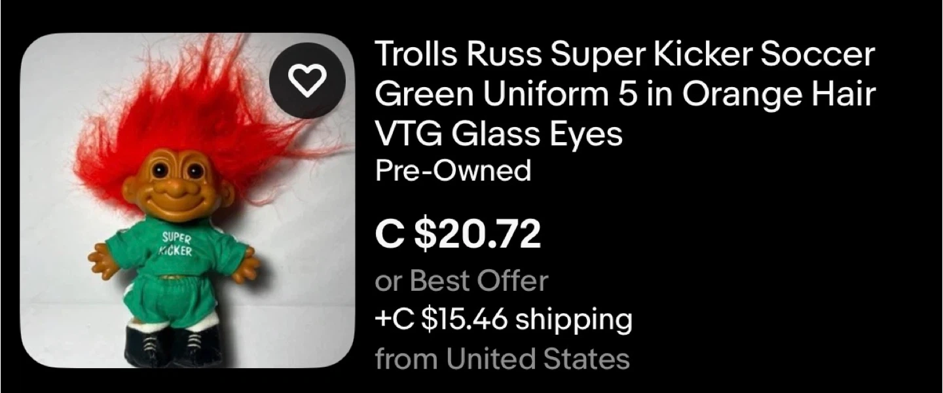943x393 pixels.
Task: Click the '+C $15.46 shipping' cost
Action: 504,320
